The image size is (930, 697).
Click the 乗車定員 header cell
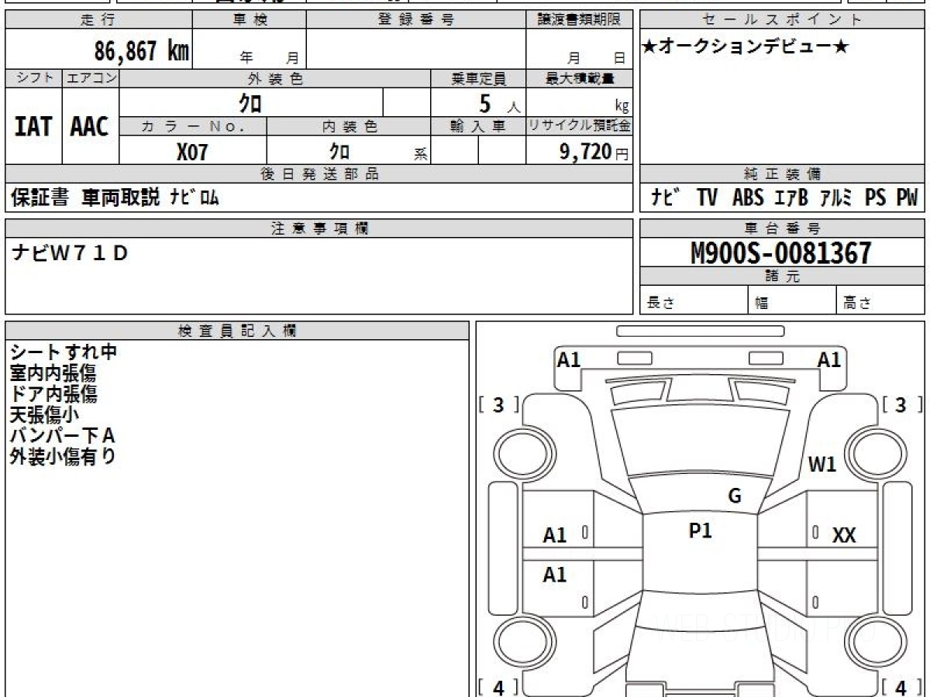478,78
